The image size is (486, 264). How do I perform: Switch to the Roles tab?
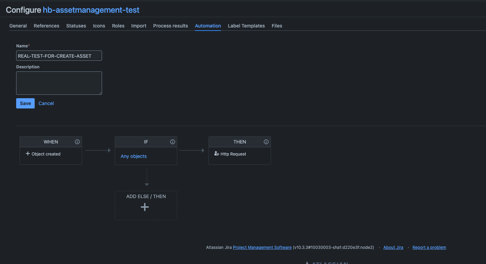(118, 26)
